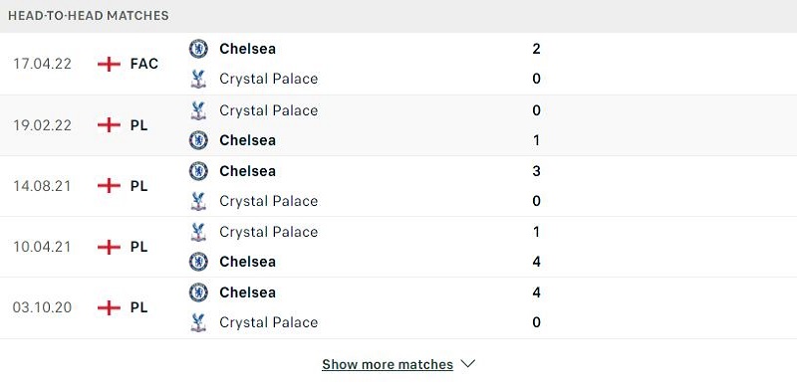
Task: Open Crystal Palace name in 14.08.21 match
Action: coord(268,201)
